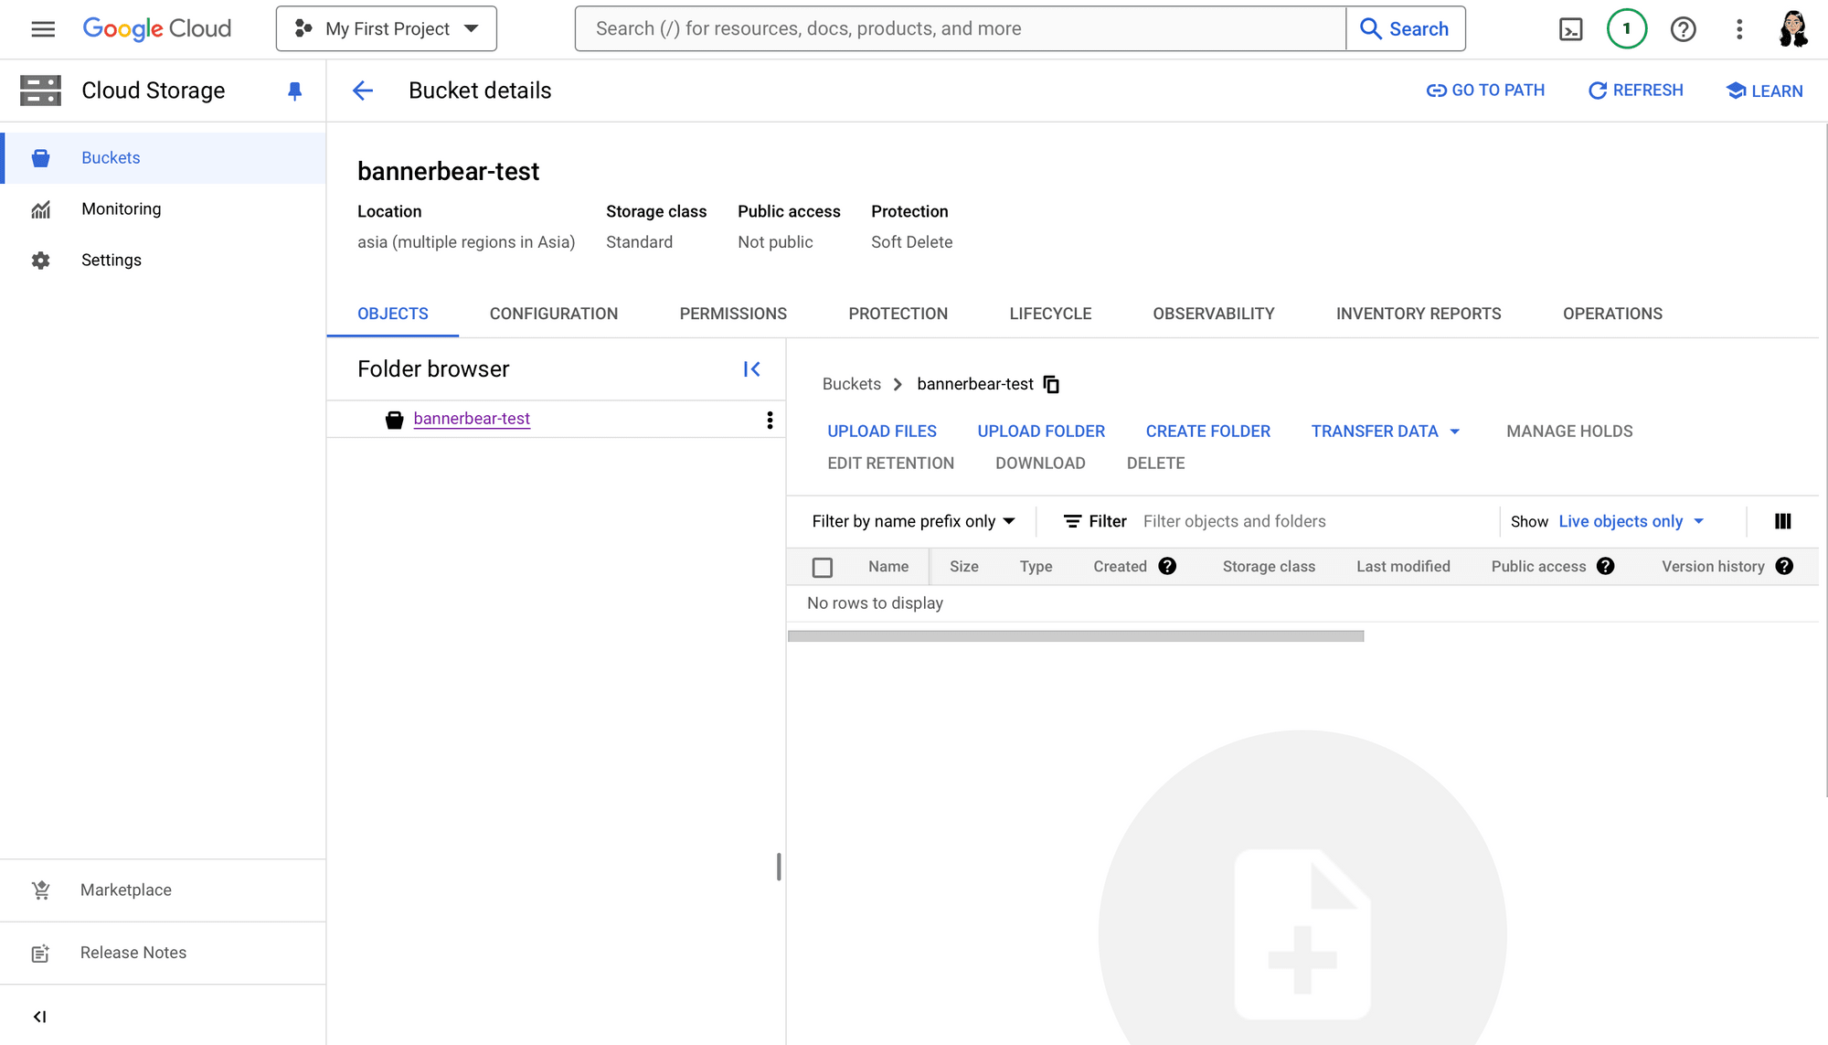
Task: Switch to the Permissions tab
Action: click(733, 314)
